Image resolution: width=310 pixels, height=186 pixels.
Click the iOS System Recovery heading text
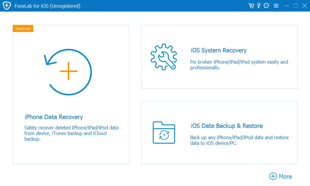(x=218, y=50)
